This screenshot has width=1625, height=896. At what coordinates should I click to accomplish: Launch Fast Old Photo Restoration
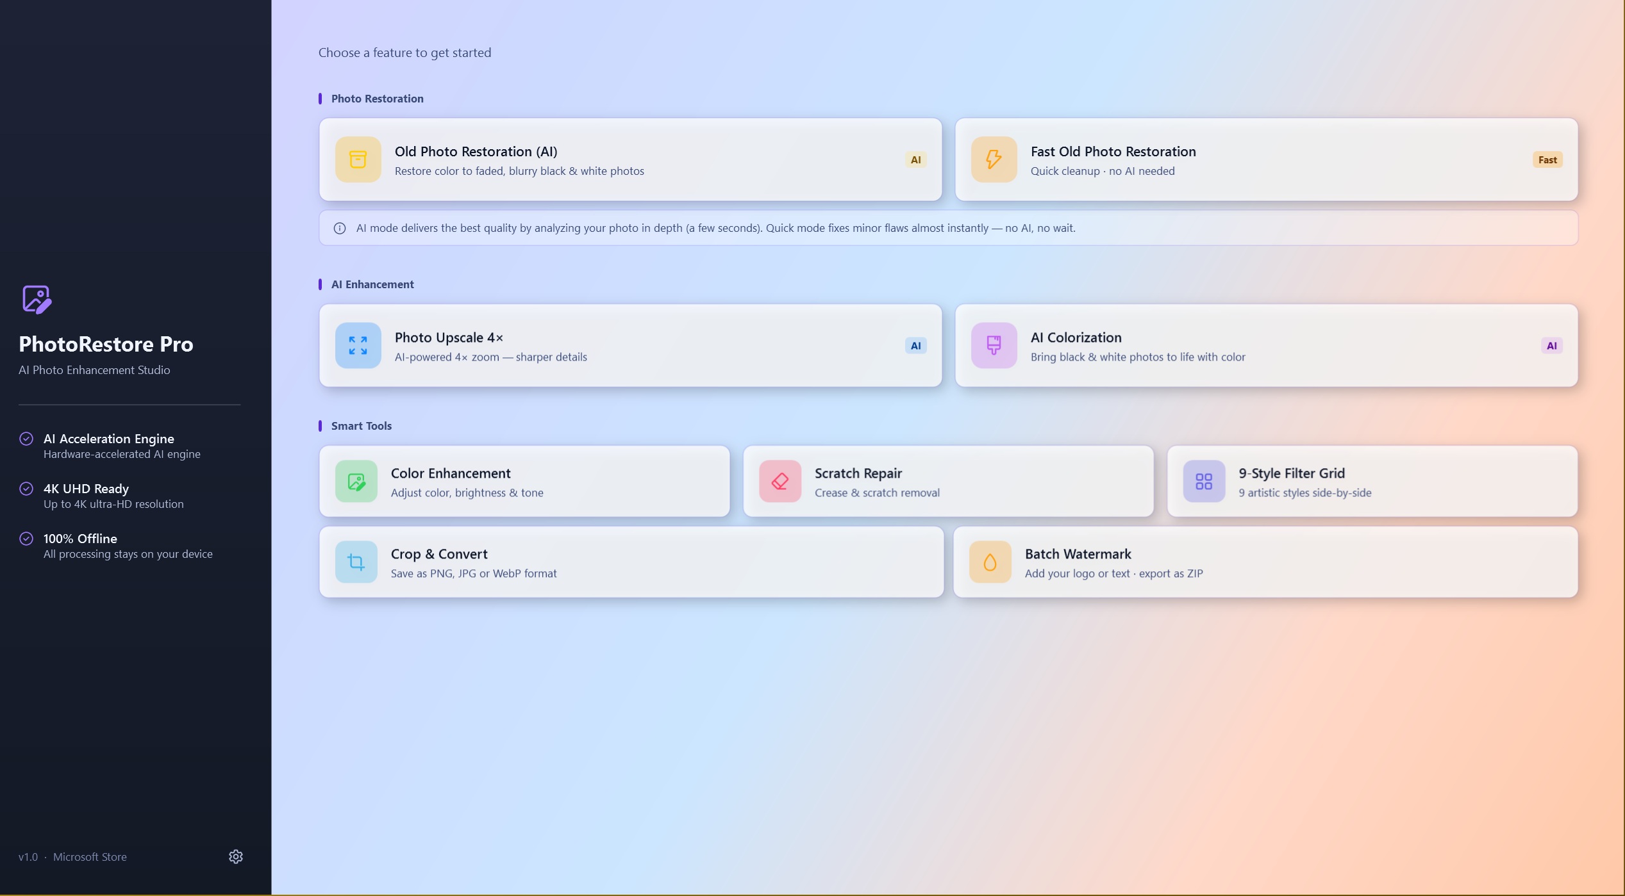coord(1267,159)
